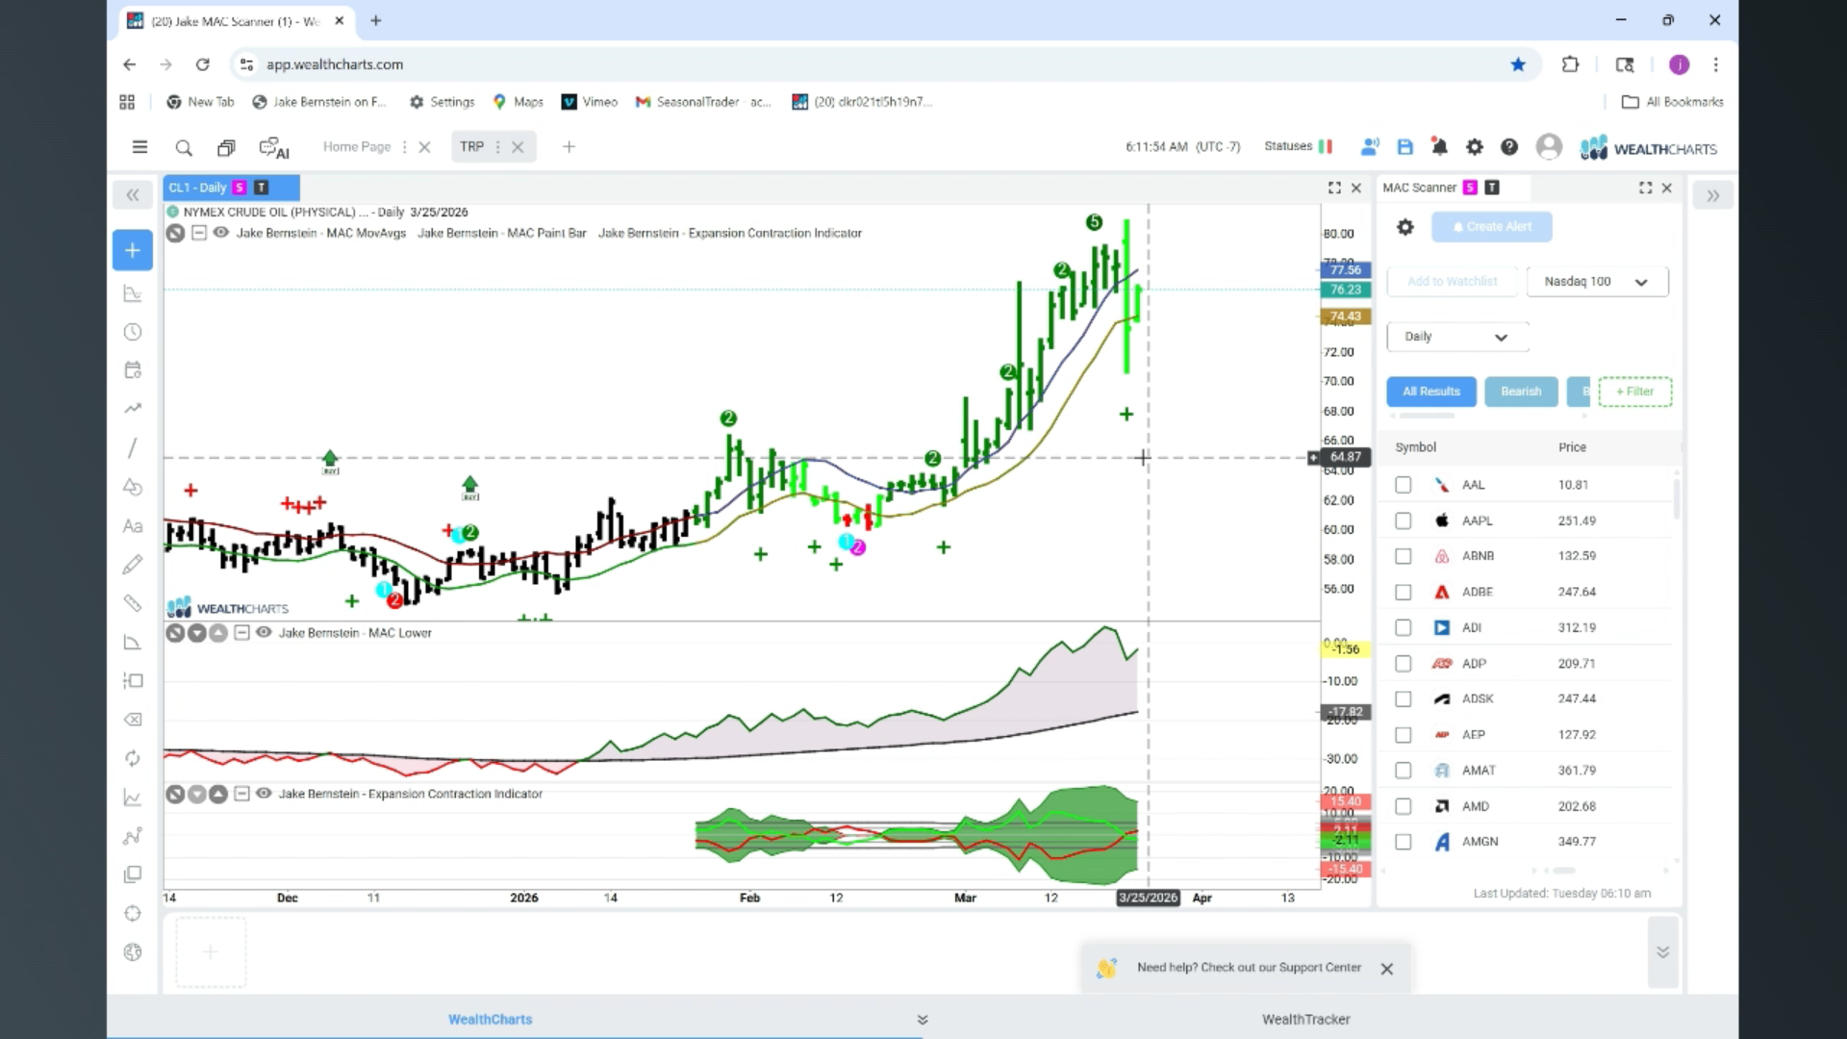Click the green + Filter button

point(1634,392)
